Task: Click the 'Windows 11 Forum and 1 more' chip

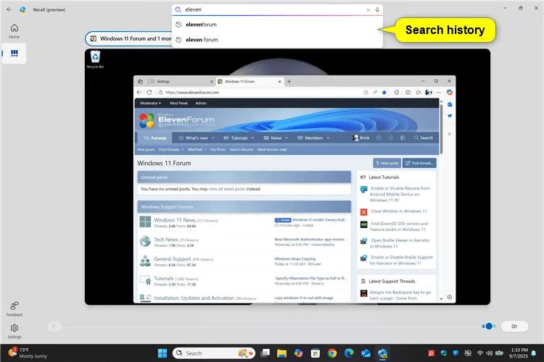Action: (x=130, y=38)
